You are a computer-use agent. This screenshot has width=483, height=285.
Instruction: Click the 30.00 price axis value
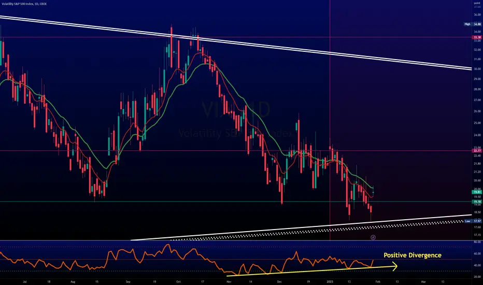477,69
